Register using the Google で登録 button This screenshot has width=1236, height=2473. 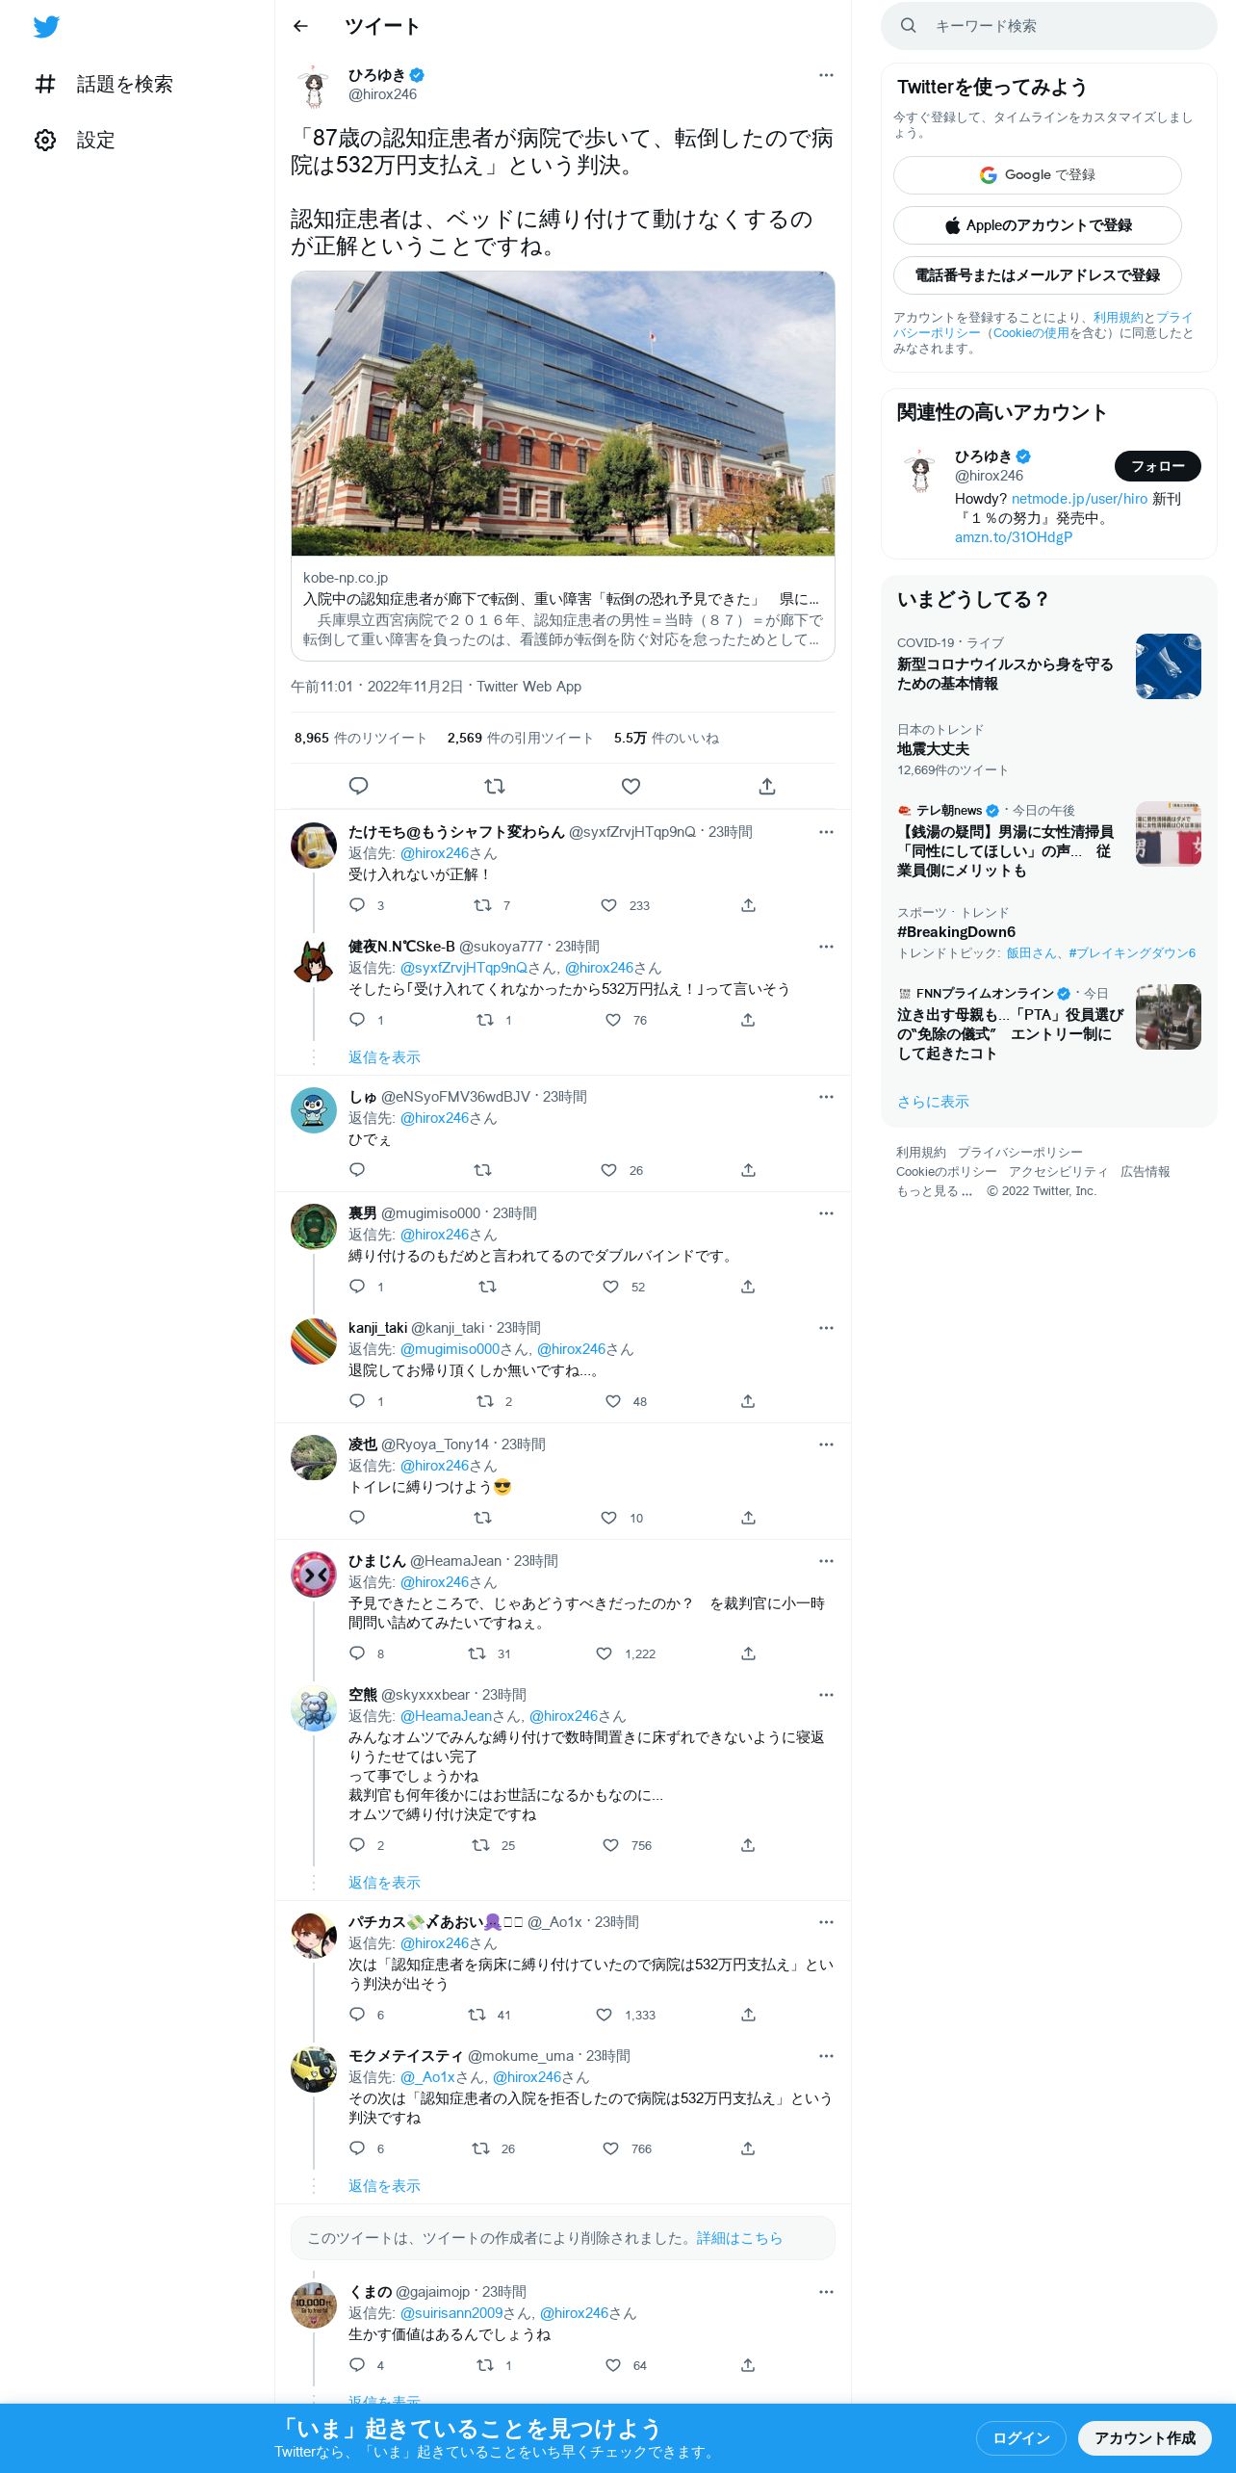click(x=1038, y=175)
